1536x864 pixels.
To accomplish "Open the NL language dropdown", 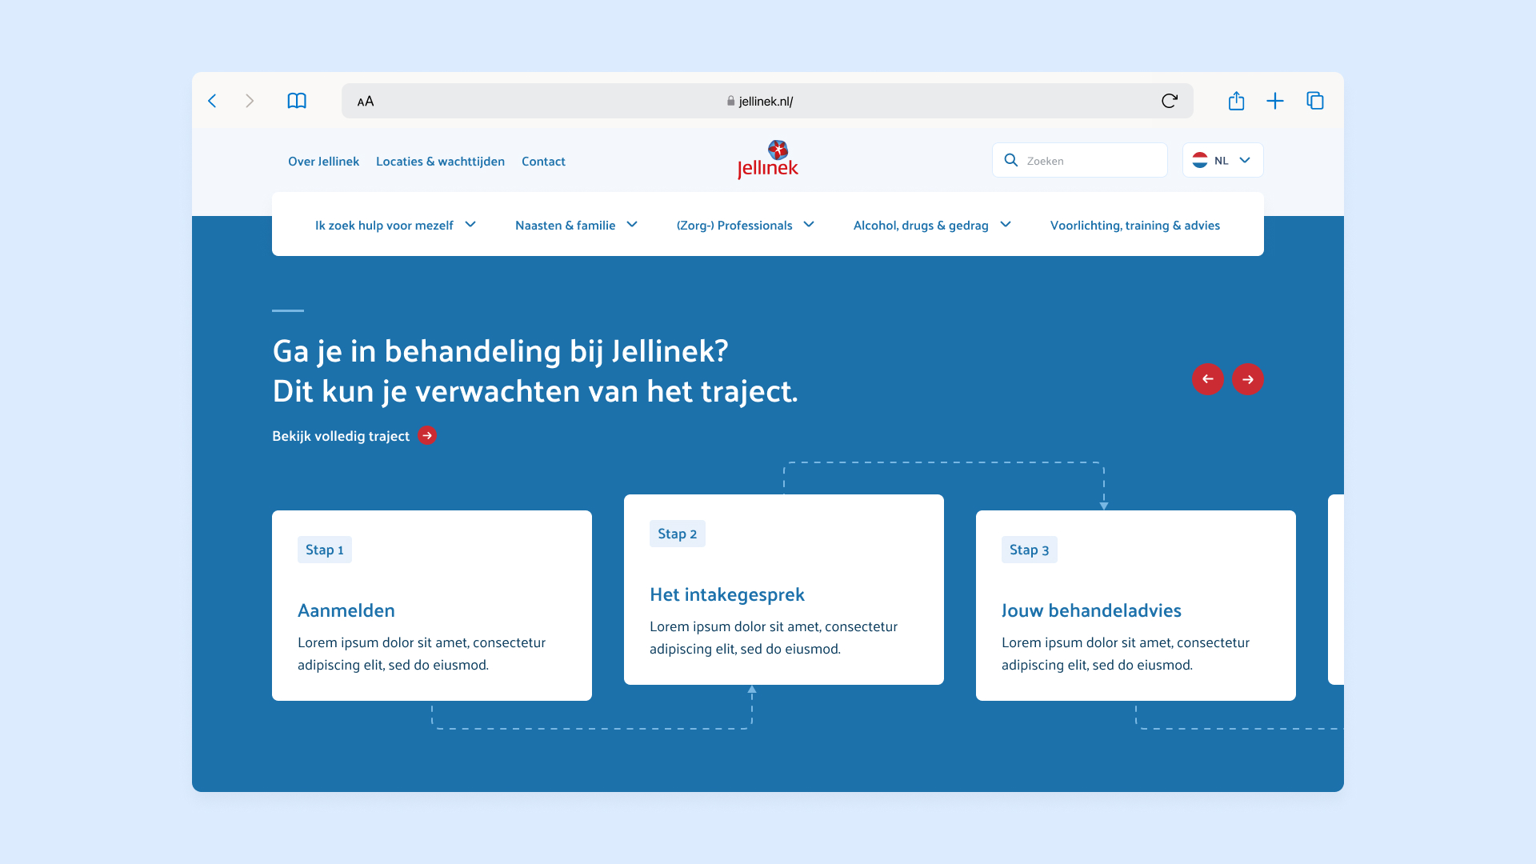I will pos(1222,161).
